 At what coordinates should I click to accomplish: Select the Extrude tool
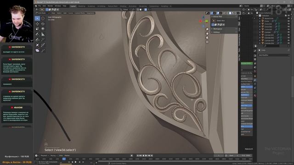pos(43,40)
